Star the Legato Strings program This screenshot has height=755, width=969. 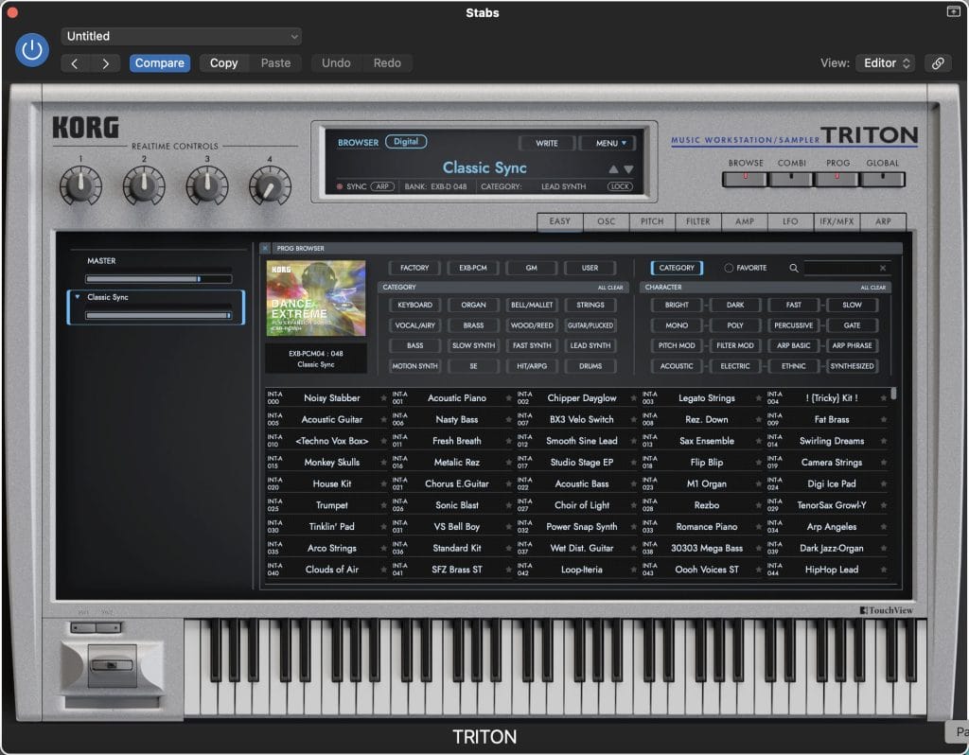[x=758, y=398]
